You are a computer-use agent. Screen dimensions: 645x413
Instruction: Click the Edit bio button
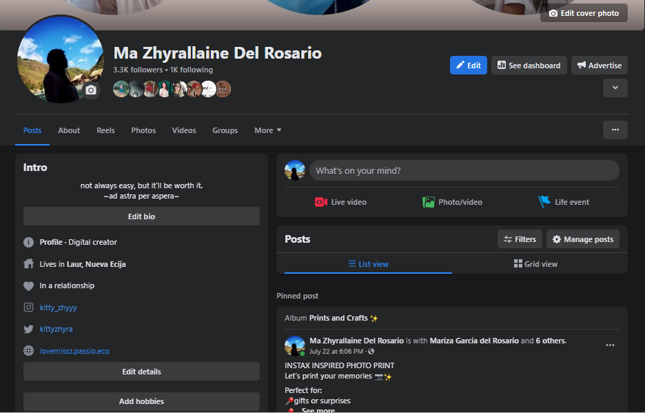pos(141,216)
